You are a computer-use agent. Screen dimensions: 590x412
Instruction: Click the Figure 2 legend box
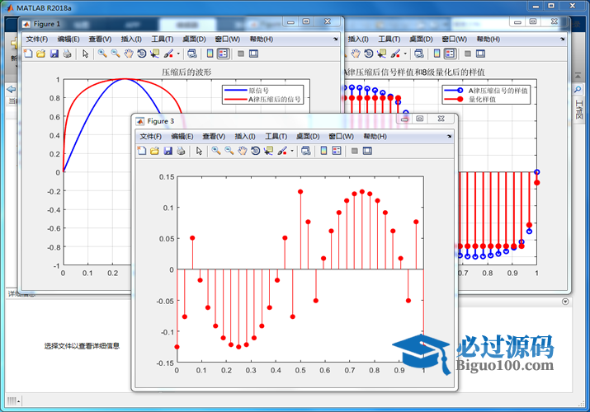click(x=486, y=95)
